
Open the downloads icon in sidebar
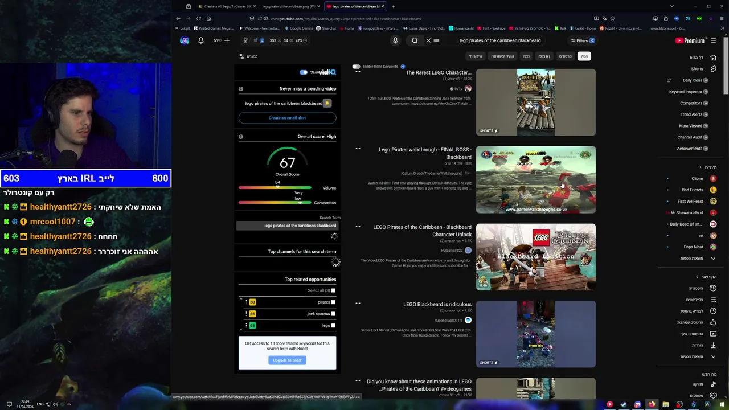713,345
